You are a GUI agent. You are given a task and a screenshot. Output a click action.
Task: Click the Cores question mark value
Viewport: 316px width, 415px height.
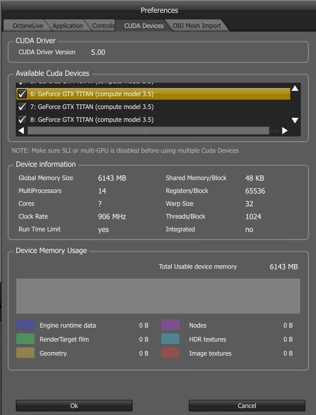tap(100, 204)
